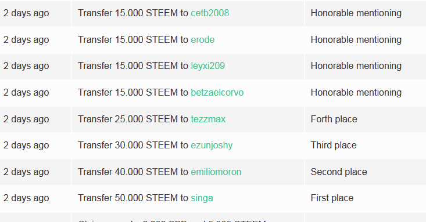The width and height of the screenshot is (426, 222).
Task: Click the Transfer 30.000 STEEM entry
Action: pos(155,145)
